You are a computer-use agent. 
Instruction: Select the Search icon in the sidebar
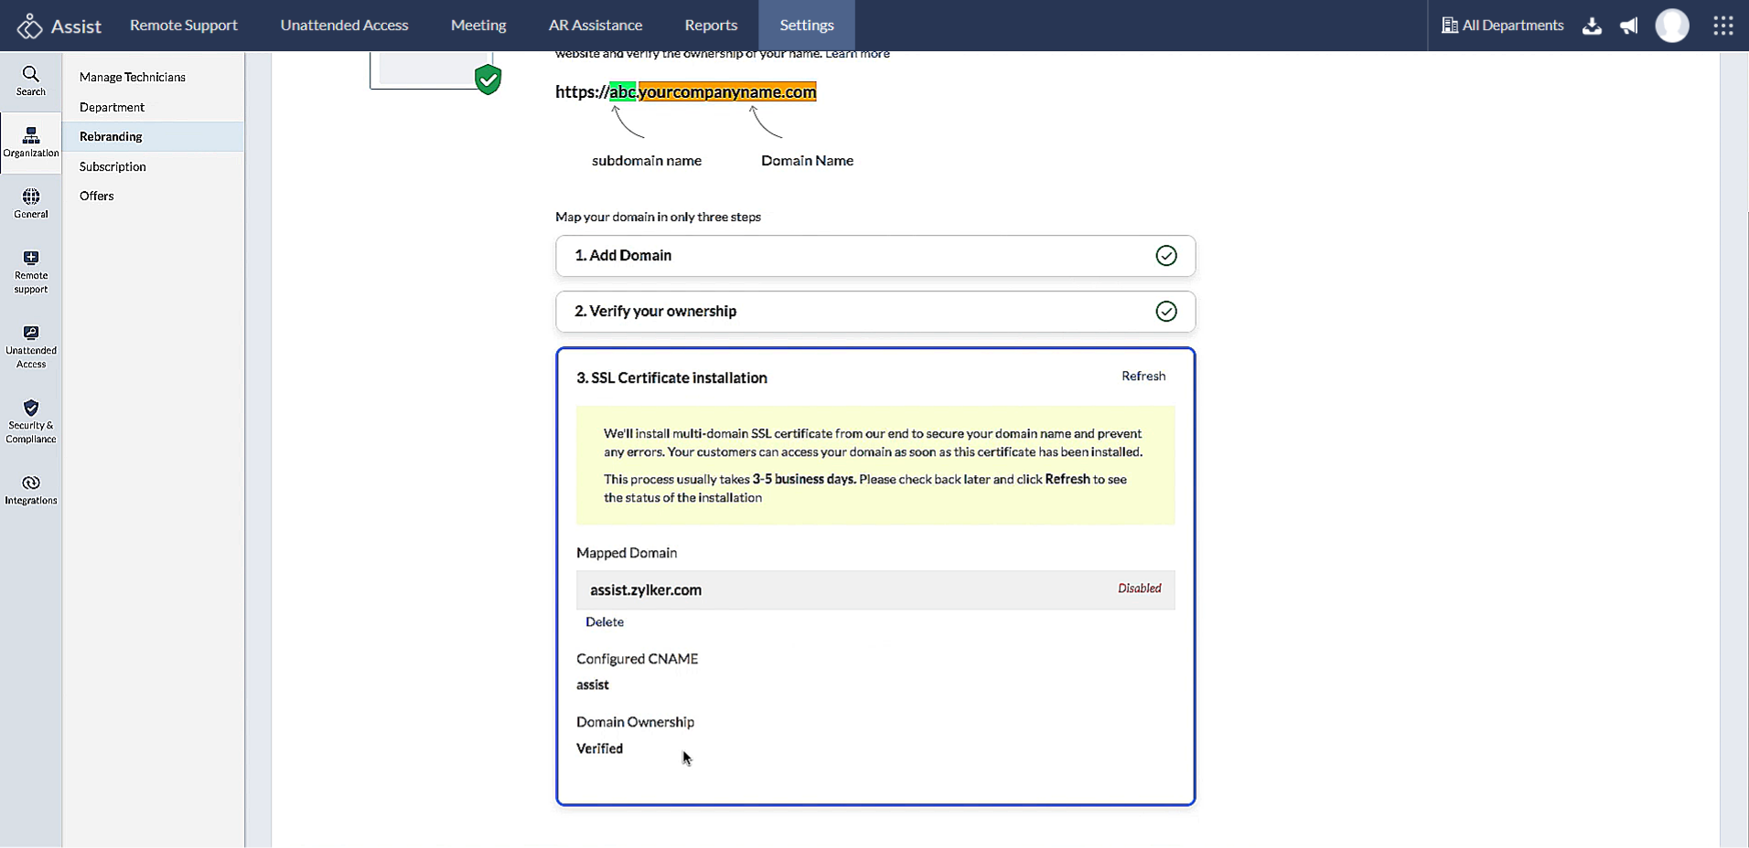coord(30,80)
